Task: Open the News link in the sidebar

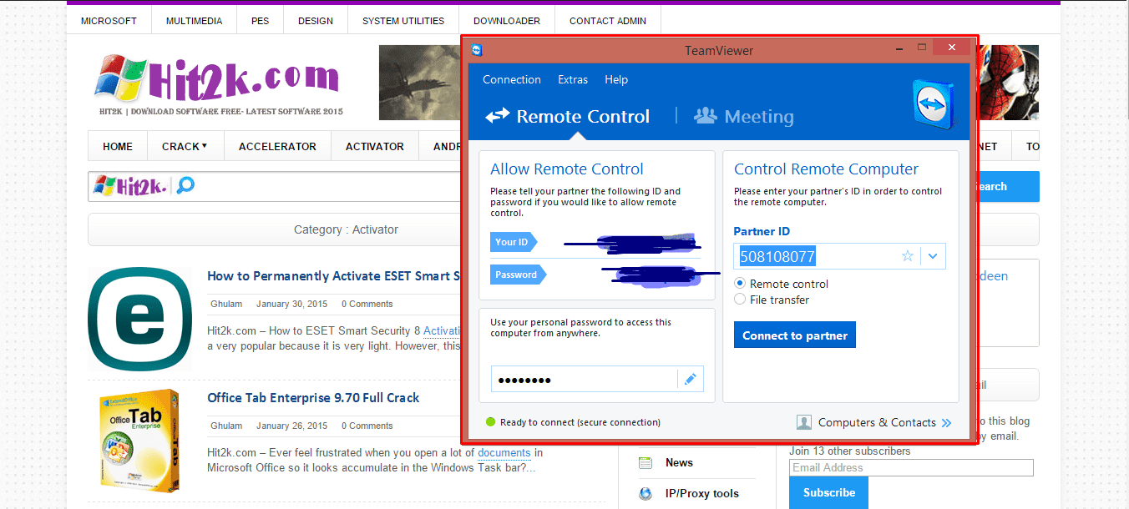Action: pos(679,463)
